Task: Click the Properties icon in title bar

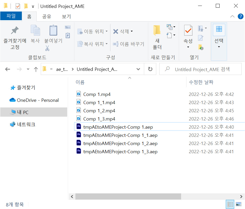Action: point(18,6)
